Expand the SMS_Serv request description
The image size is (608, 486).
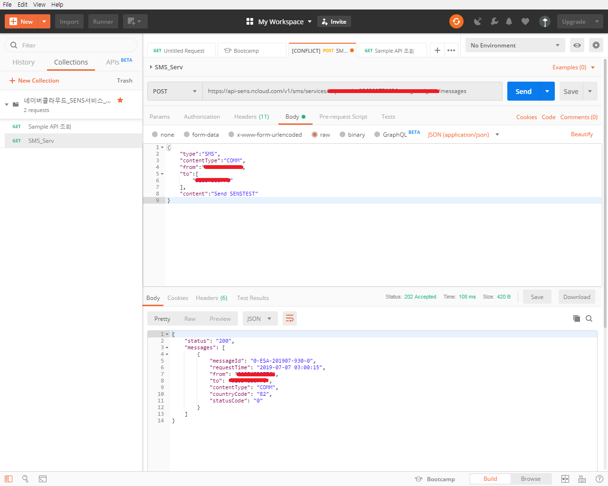pyautogui.click(x=151, y=67)
